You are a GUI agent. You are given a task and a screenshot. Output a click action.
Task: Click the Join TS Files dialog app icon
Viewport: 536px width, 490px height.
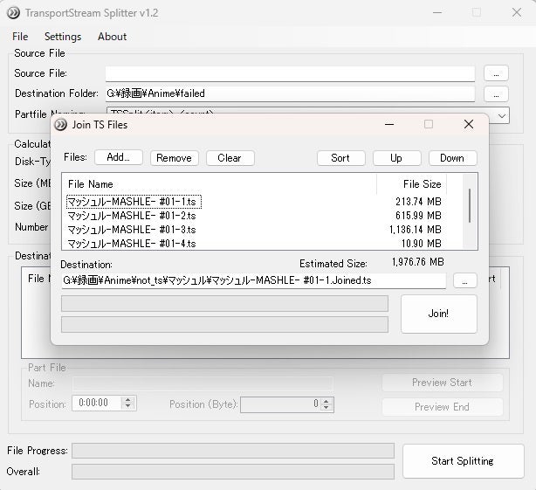[60, 125]
